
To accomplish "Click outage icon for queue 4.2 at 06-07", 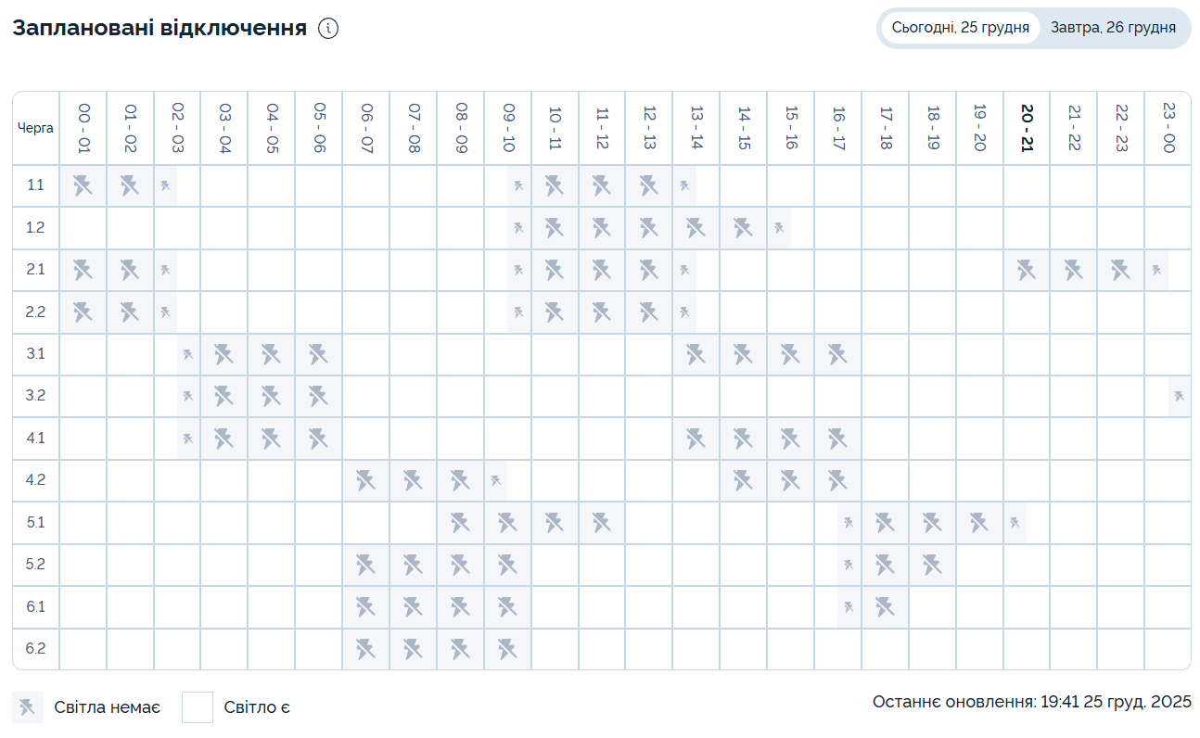I will point(365,480).
